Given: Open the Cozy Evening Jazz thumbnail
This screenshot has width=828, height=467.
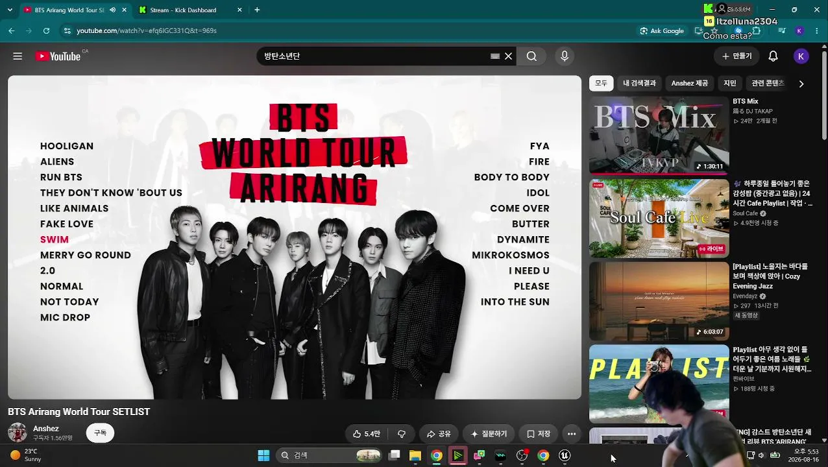Looking at the screenshot, I should (x=659, y=301).
